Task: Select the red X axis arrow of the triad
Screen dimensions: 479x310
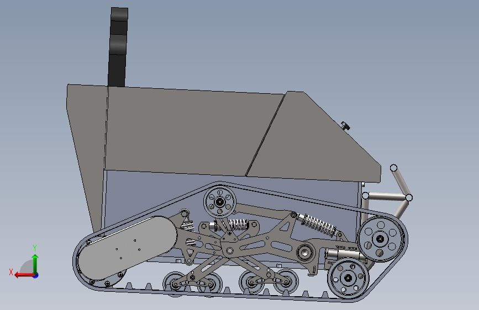Action: [24, 275]
